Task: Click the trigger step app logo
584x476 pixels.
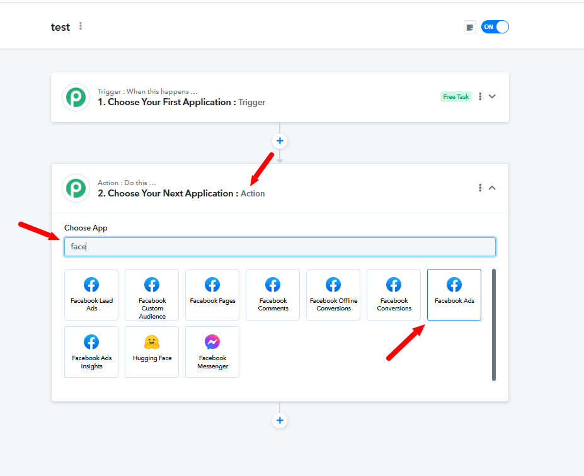Action: pos(76,97)
